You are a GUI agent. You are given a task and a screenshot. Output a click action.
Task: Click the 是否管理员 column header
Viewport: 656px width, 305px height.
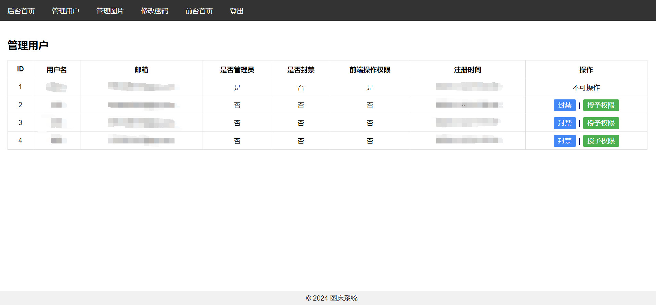[237, 70]
